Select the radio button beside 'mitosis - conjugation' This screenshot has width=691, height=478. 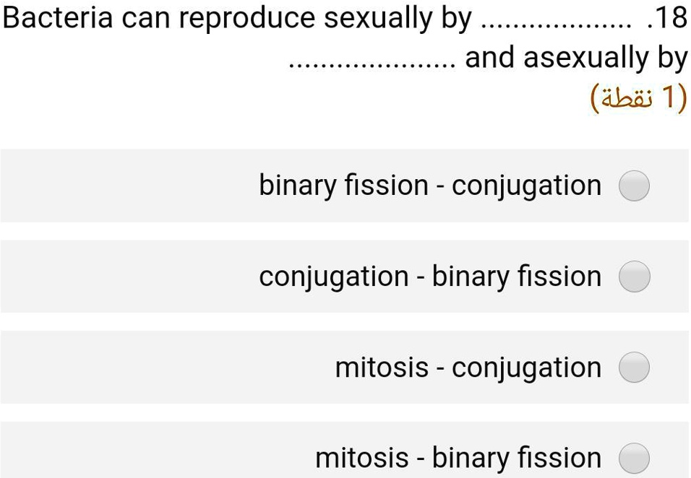633,367
